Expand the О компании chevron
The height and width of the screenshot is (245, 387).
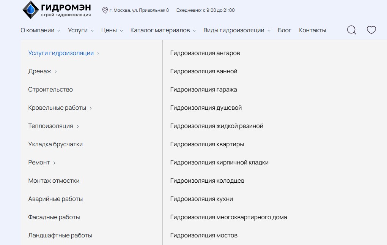(59, 31)
